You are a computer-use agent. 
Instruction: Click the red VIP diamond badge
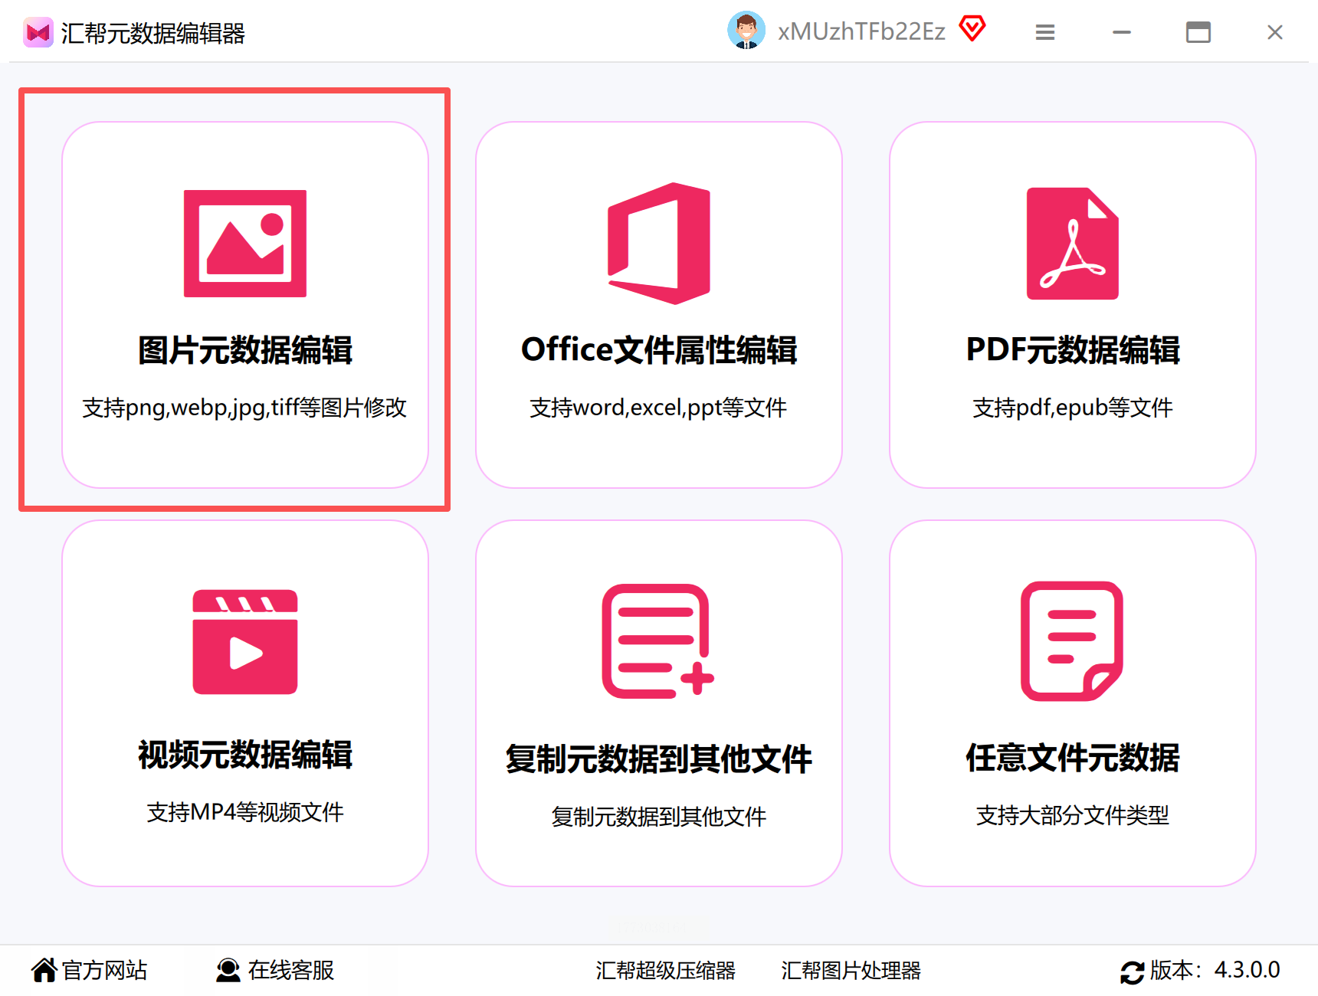click(x=972, y=29)
